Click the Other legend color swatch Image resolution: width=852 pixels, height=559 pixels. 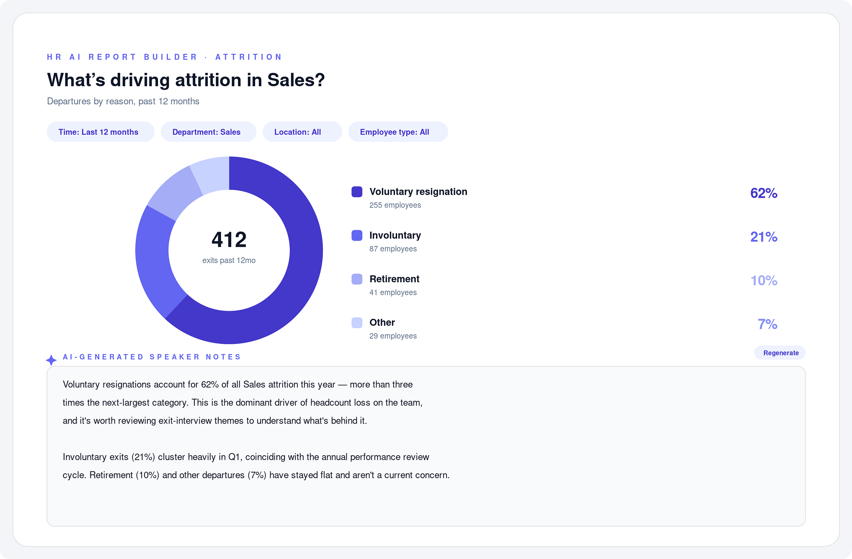coord(357,322)
